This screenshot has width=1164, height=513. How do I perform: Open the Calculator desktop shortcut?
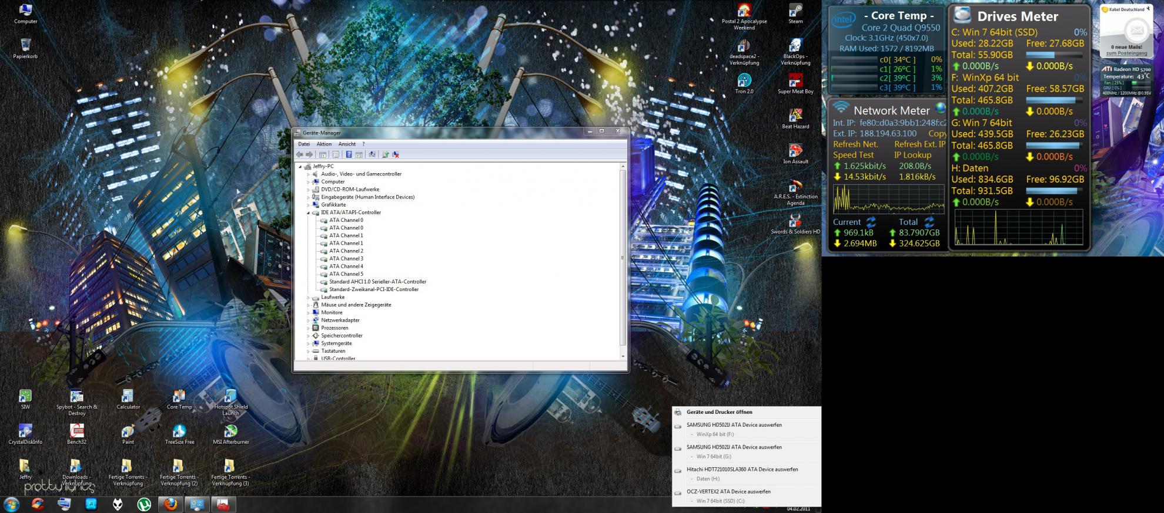(x=128, y=399)
